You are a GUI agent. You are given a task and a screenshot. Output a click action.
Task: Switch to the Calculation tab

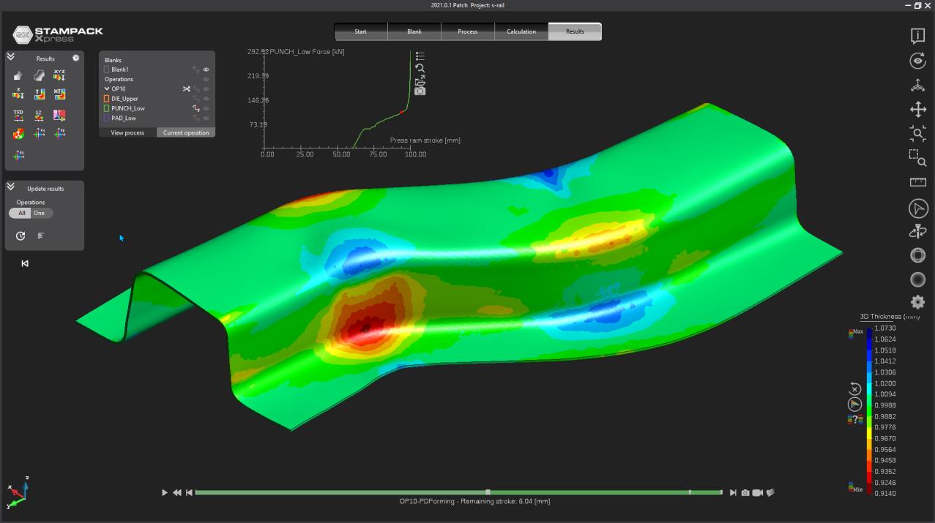(x=521, y=31)
